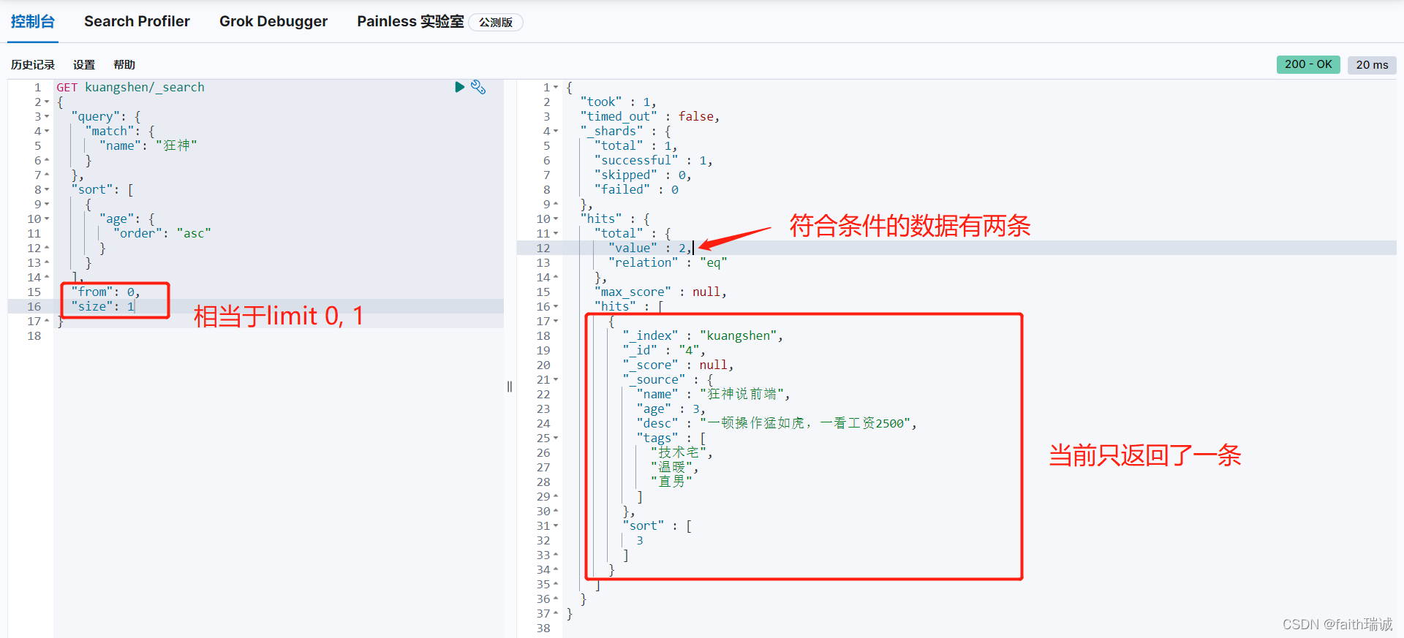Click the "name": "狂神" line in request
This screenshot has height=638, width=1404.
(x=148, y=145)
